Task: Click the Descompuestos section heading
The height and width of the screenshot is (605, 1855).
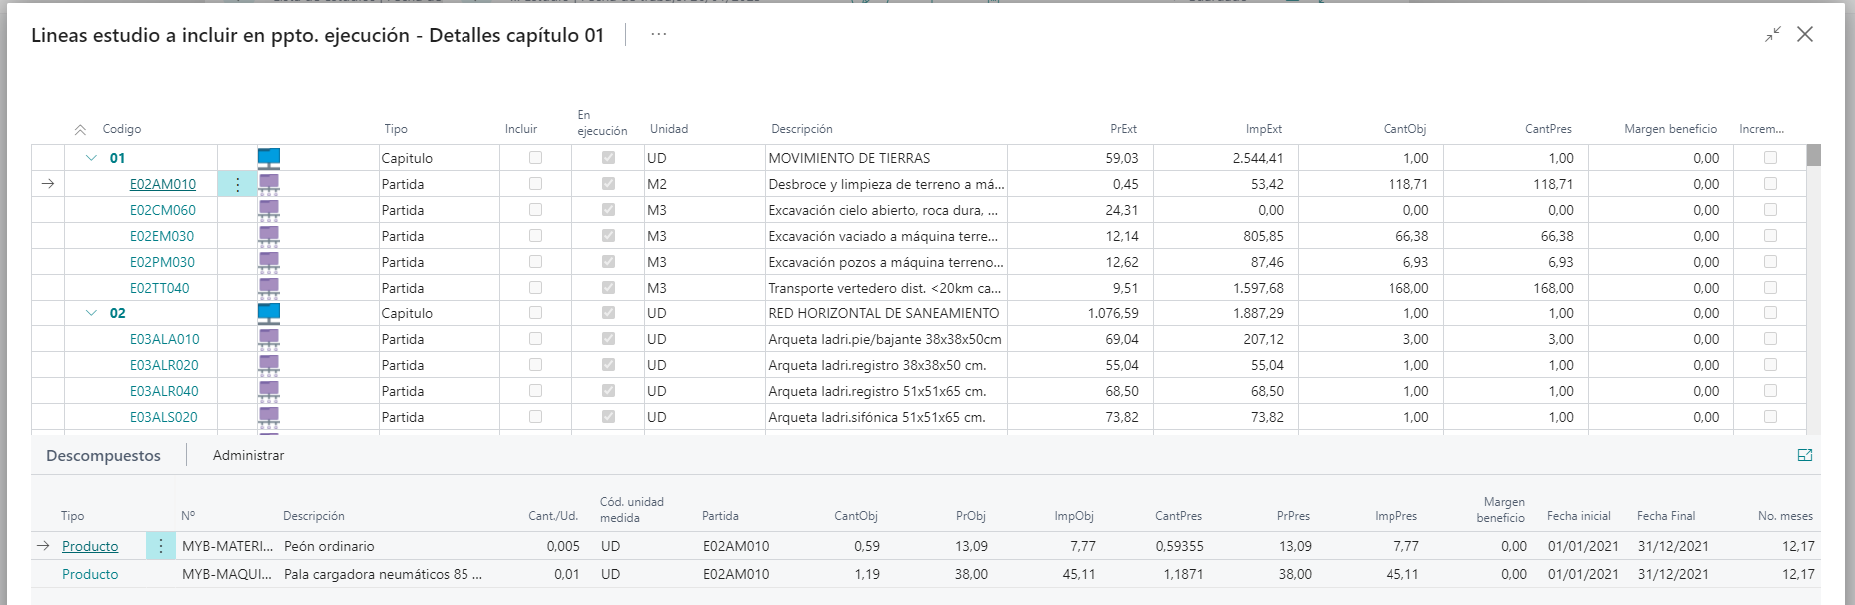Action: click(x=103, y=456)
